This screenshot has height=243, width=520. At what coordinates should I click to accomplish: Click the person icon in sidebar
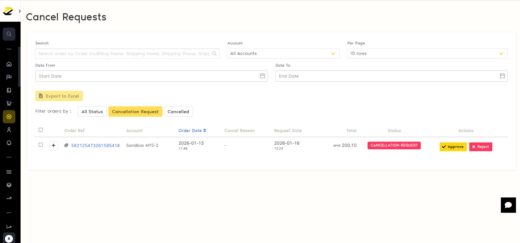pyautogui.click(x=9, y=130)
